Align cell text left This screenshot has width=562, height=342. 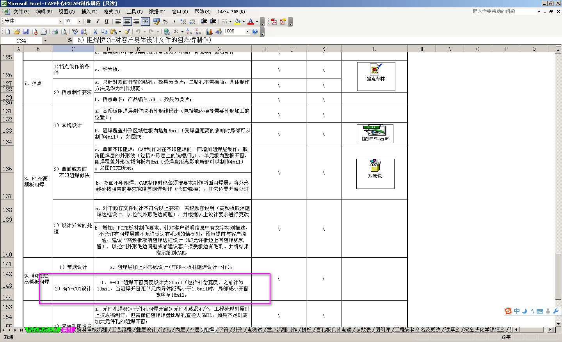click(118, 21)
